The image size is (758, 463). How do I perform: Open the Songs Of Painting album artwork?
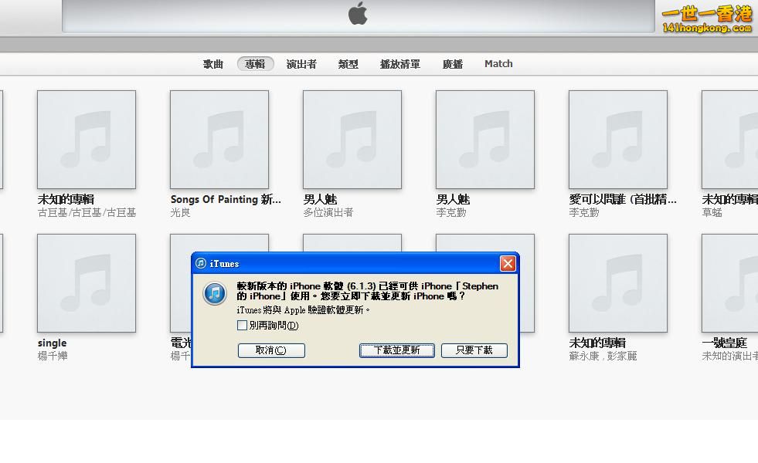pos(219,139)
